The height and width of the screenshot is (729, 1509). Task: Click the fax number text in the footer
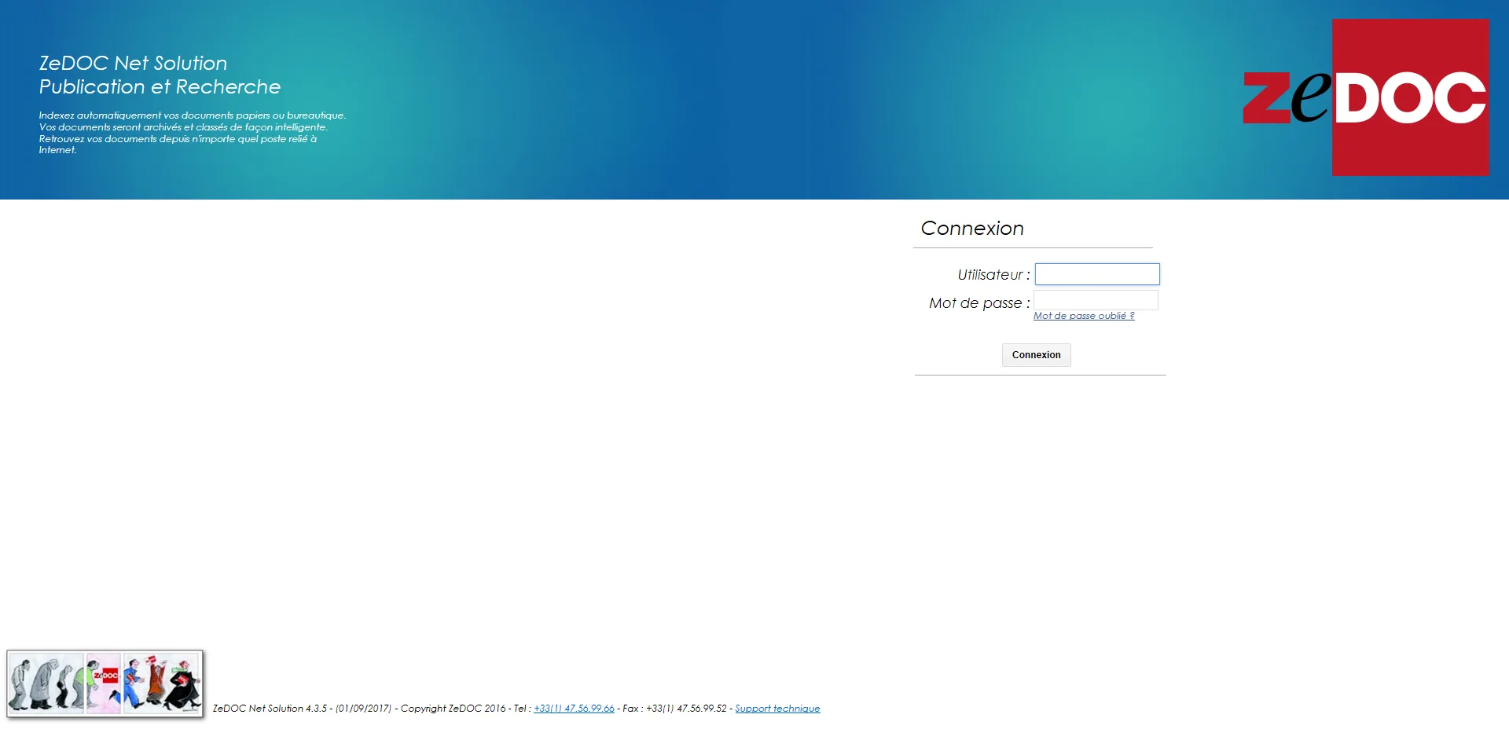click(686, 709)
